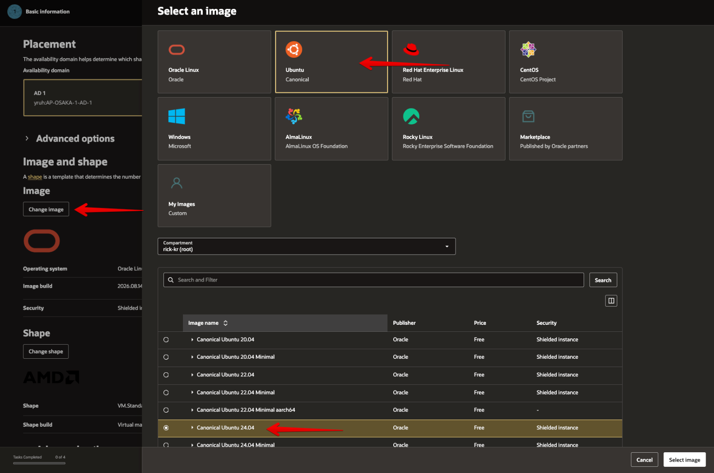Click Oracle publisher for Ubuntu 24.04
714x473 pixels.
[401, 428]
